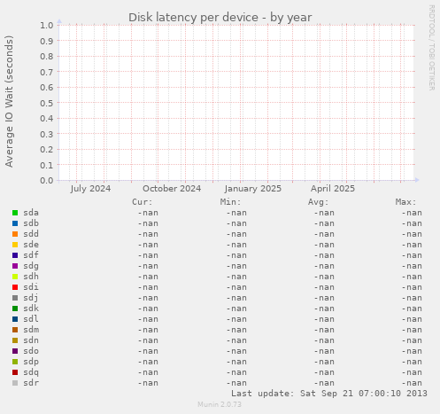The width and height of the screenshot is (440, 414).
Task: Click the Min: column header
Action: (x=231, y=202)
